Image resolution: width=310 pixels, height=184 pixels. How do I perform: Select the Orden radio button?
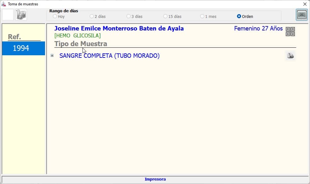[239, 16]
